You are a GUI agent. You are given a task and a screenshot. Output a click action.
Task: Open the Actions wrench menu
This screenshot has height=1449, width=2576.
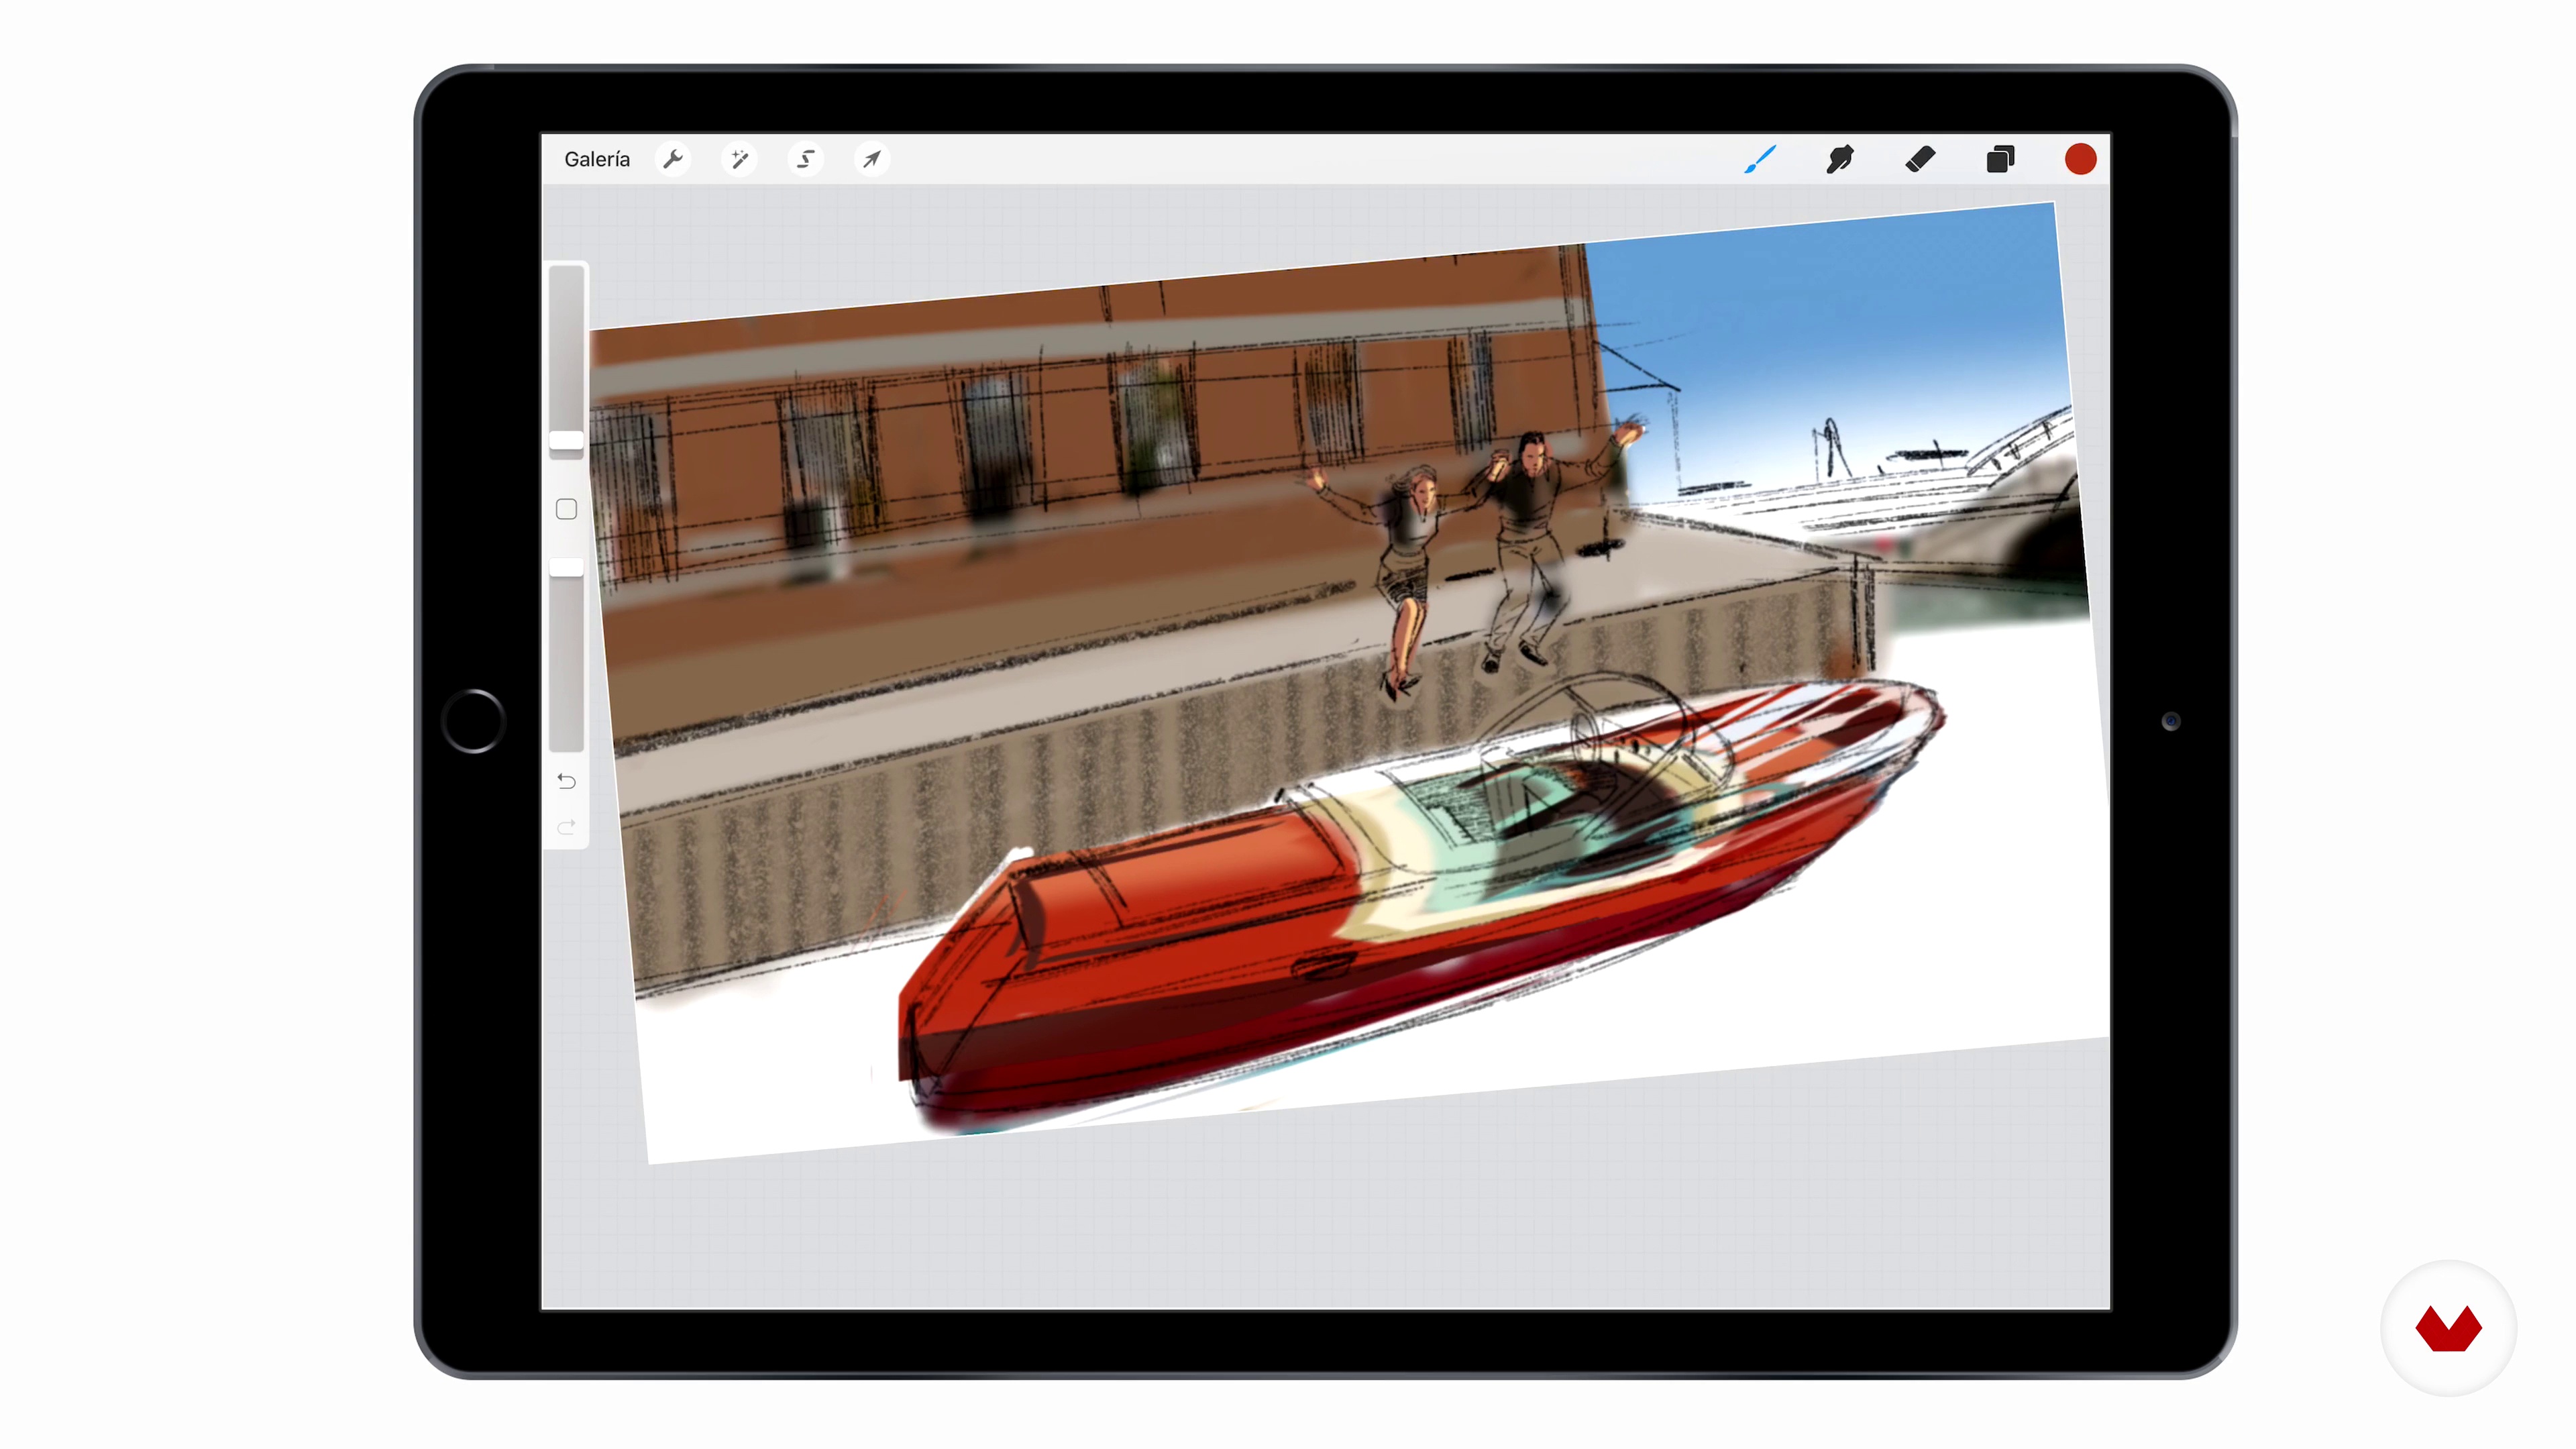673,159
